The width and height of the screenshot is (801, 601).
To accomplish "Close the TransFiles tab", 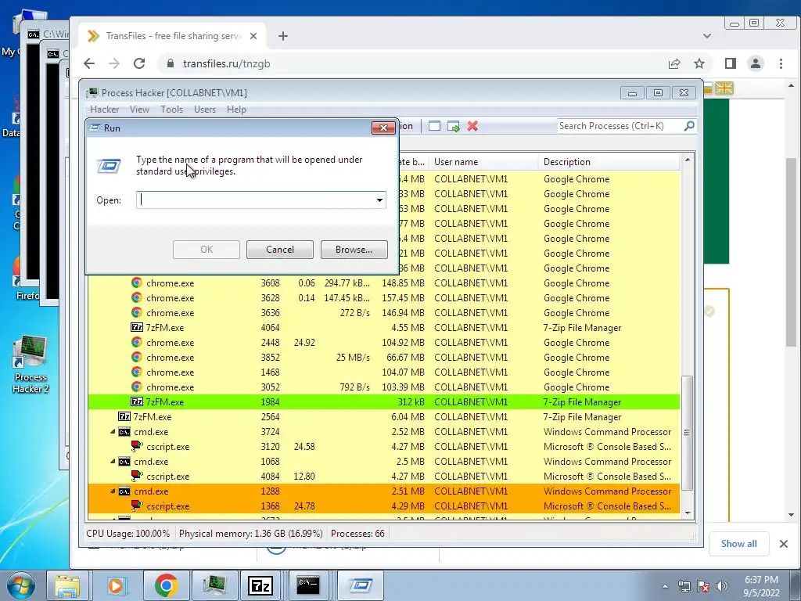I will [x=253, y=36].
